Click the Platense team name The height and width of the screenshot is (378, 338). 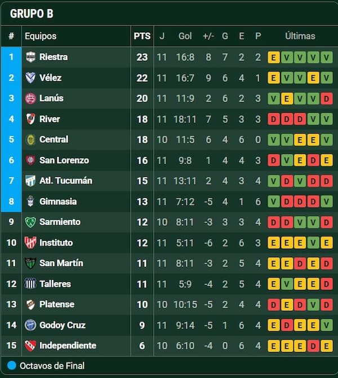coord(56,304)
